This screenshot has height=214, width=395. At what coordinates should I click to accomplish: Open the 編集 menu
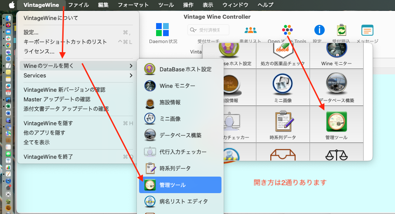pos(103,5)
